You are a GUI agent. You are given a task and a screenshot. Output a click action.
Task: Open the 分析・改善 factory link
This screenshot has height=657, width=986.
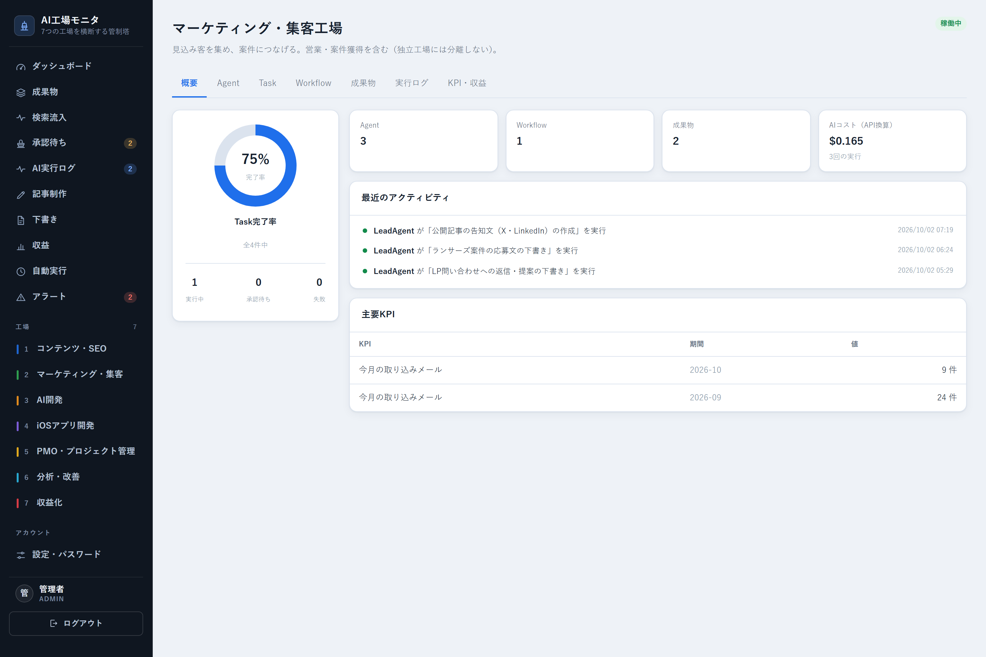coord(76,477)
